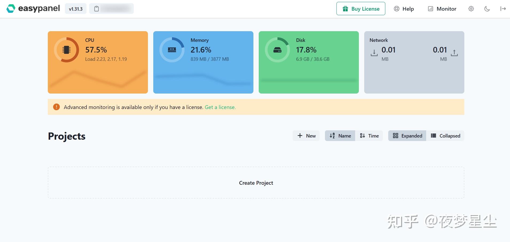
Task: Click the CPU chip gauge icon
Action: [66, 50]
